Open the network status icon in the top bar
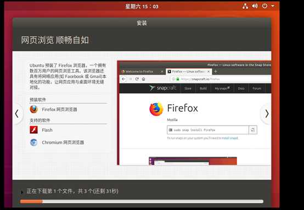Screen dimensions: 304x210 [245, 6]
